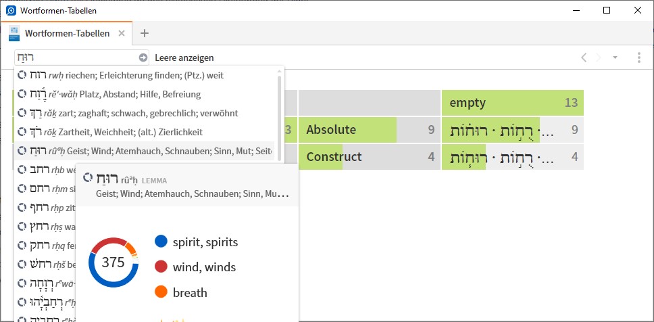The height and width of the screenshot is (322, 654).
Task: Click the go arrow in the search box
Action: pyautogui.click(x=143, y=57)
